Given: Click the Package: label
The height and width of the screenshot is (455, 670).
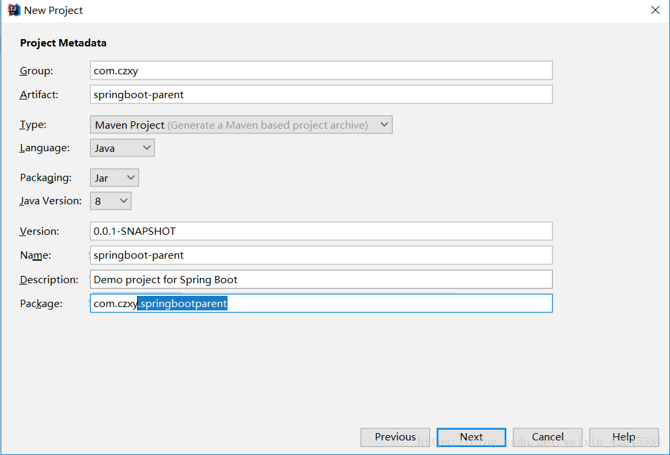Looking at the screenshot, I should [x=41, y=304].
